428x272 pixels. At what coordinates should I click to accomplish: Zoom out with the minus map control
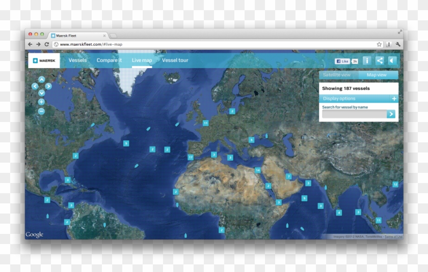click(41, 111)
